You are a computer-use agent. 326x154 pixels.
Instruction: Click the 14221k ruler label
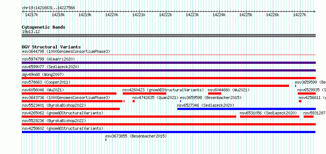click(x=139, y=15)
